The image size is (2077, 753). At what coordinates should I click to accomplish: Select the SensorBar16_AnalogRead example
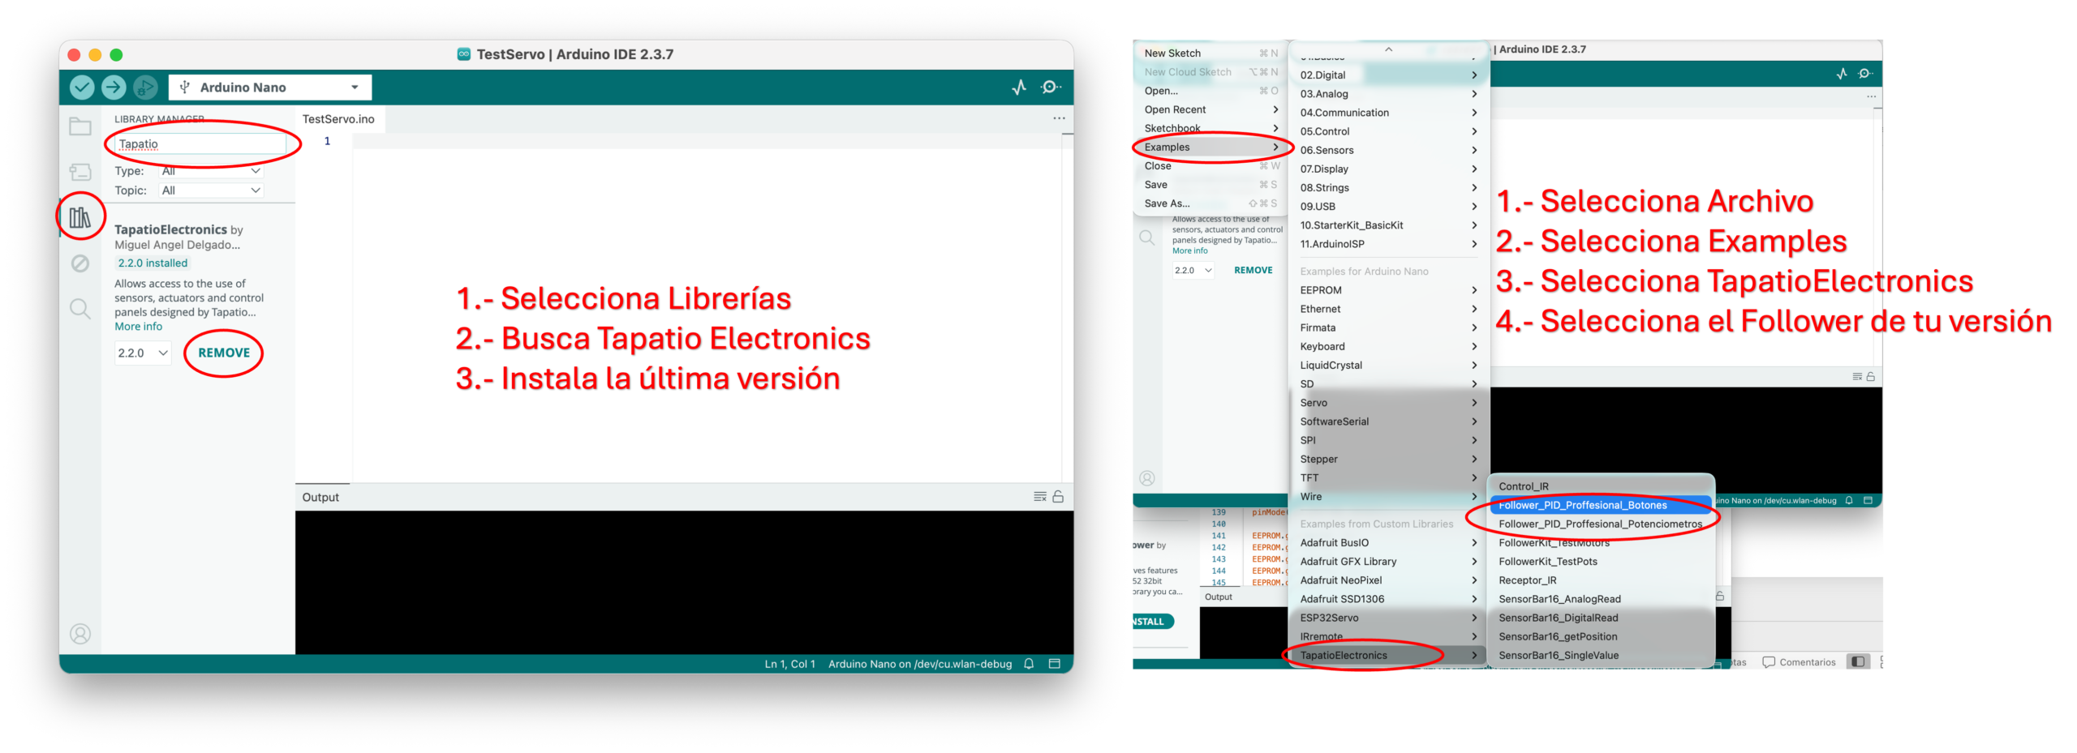tap(1599, 599)
